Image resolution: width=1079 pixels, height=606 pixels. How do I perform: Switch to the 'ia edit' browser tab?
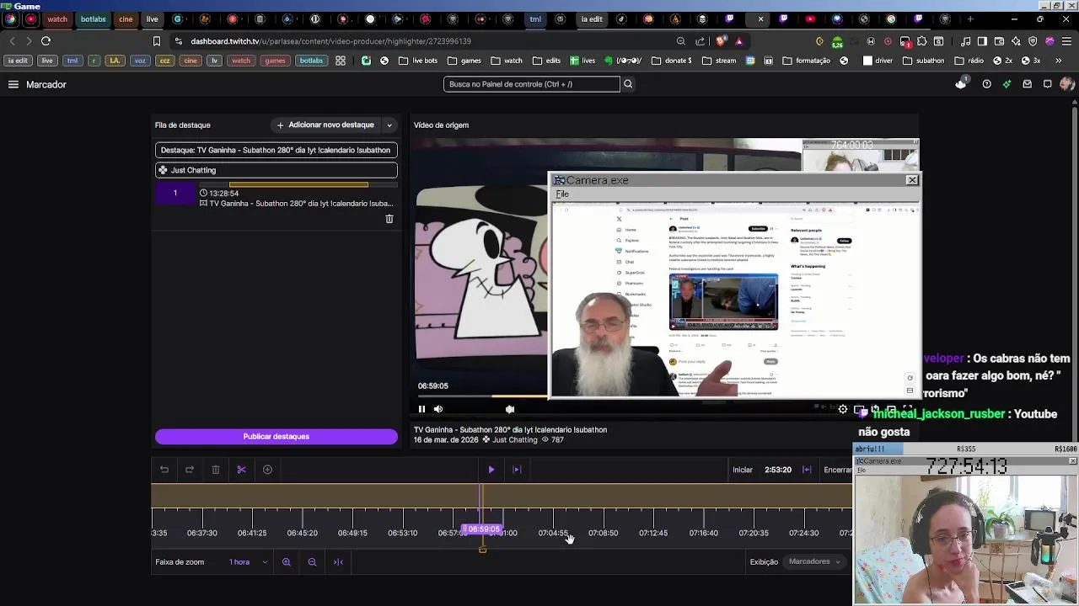pos(592,19)
